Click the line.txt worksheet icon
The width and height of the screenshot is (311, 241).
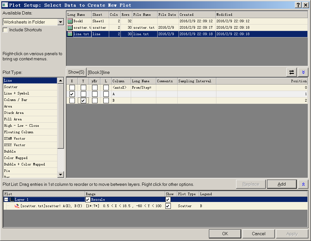coord(70,34)
